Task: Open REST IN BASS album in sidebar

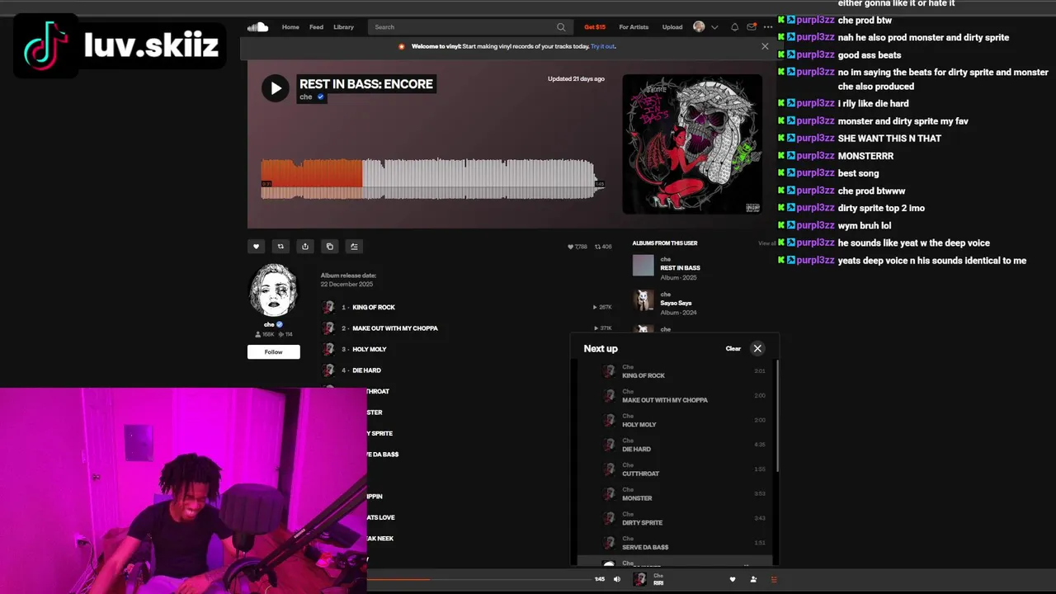Action: 680,268
